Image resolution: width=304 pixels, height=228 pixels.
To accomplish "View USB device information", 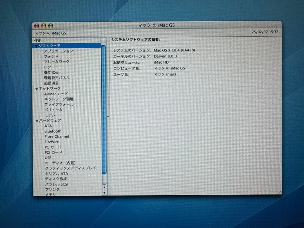I will click(48, 158).
